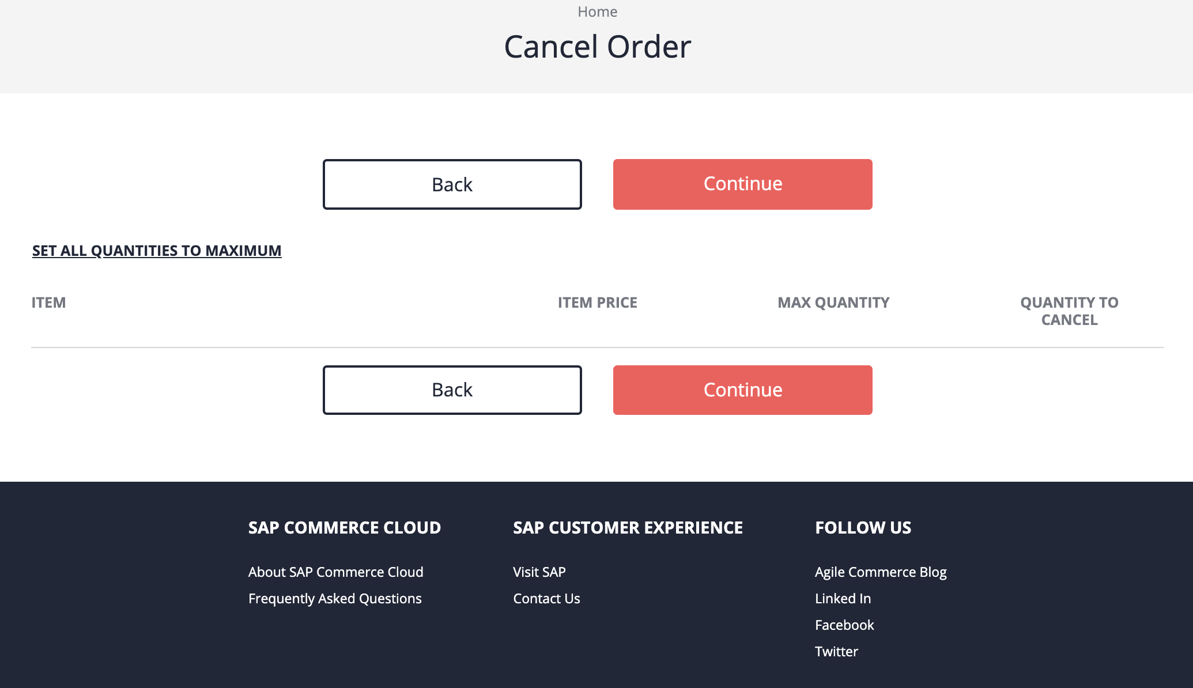Open Frequently Asked Questions link
This screenshot has height=688, width=1193.
pyautogui.click(x=335, y=598)
